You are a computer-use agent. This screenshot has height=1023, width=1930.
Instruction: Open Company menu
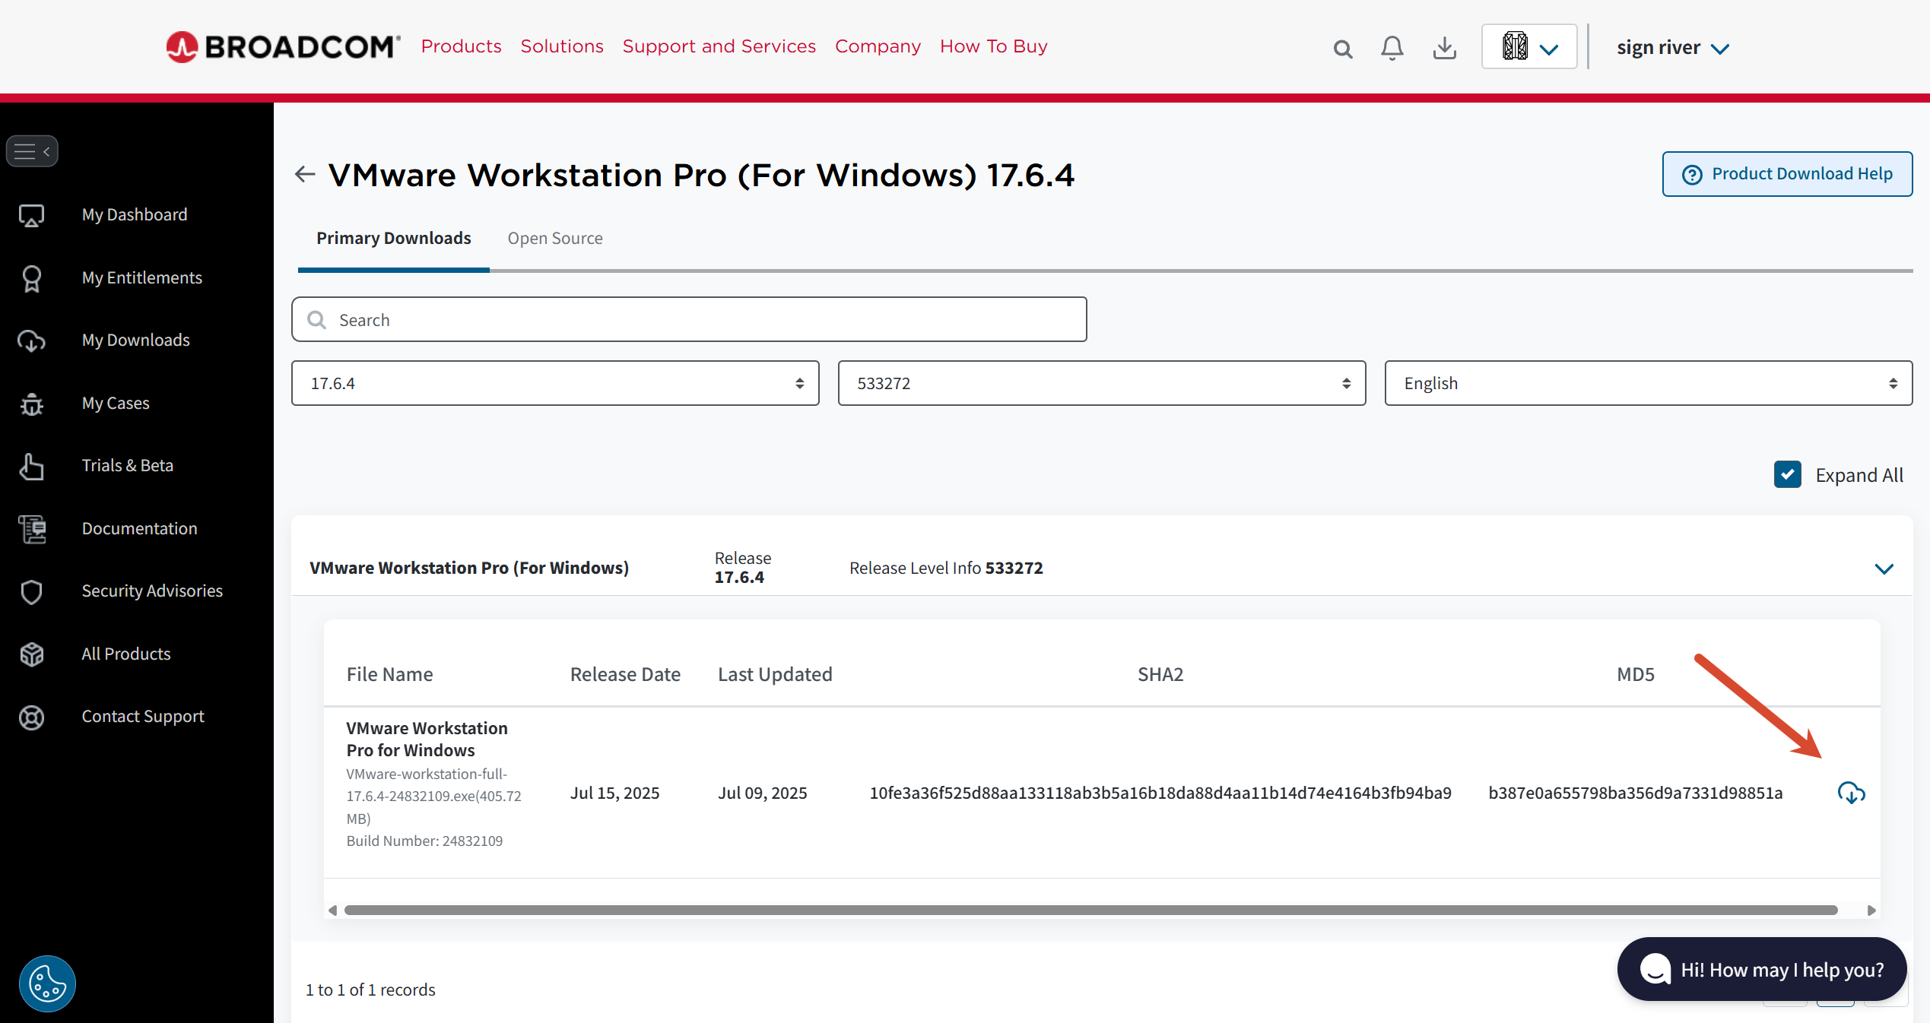pos(878,46)
